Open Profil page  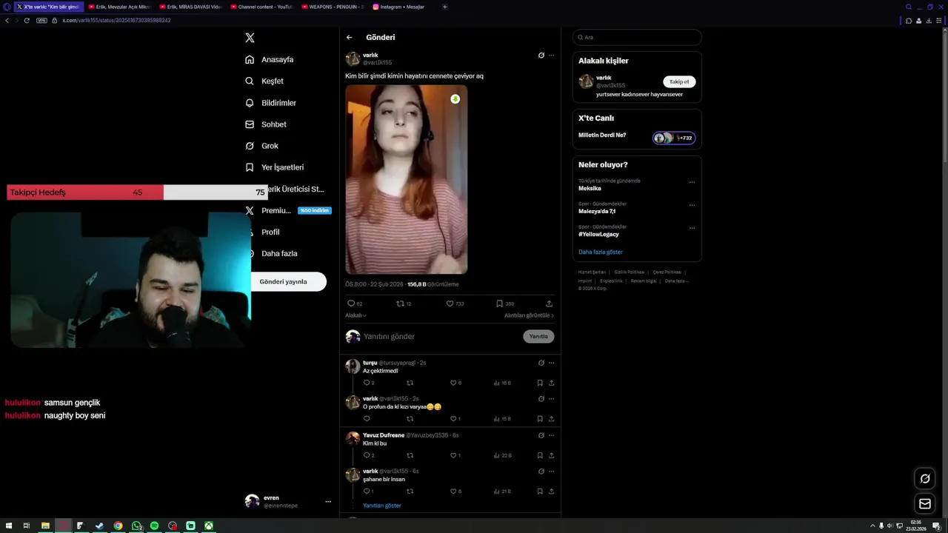(x=270, y=232)
